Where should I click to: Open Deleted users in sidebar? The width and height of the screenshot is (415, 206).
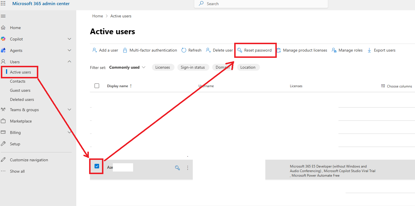pyautogui.click(x=22, y=99)
